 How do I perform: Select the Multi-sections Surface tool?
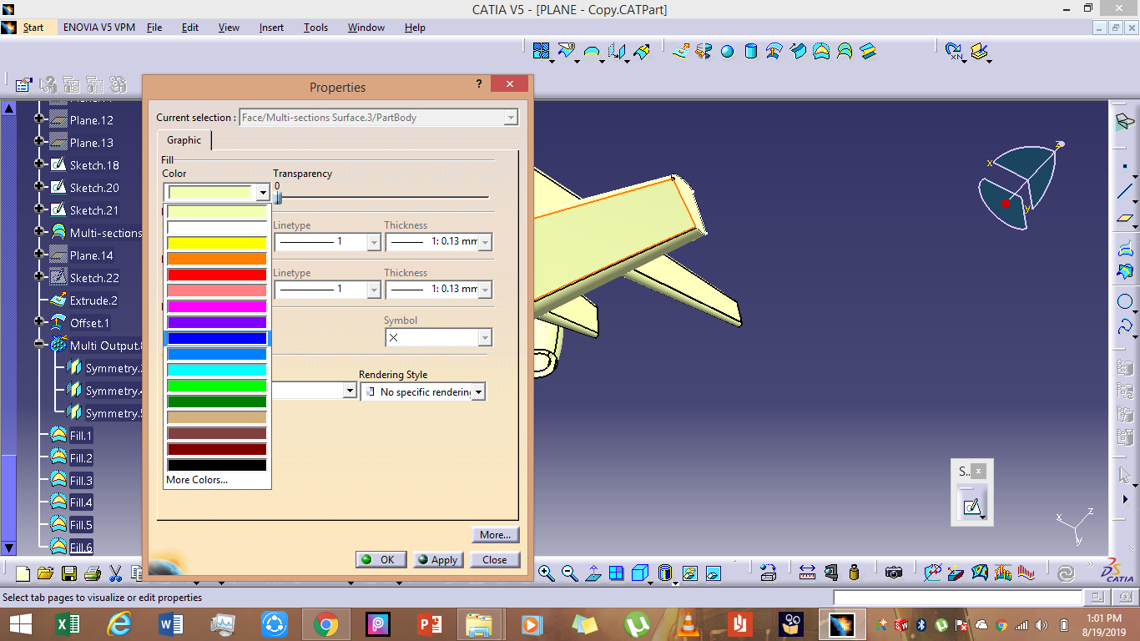[845, 52]
